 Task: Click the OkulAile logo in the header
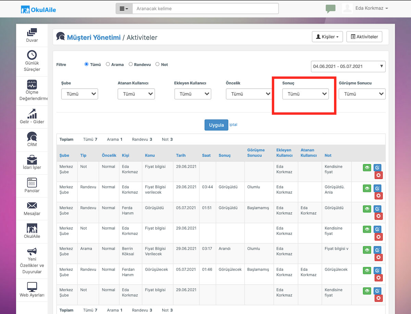point(38,10)
